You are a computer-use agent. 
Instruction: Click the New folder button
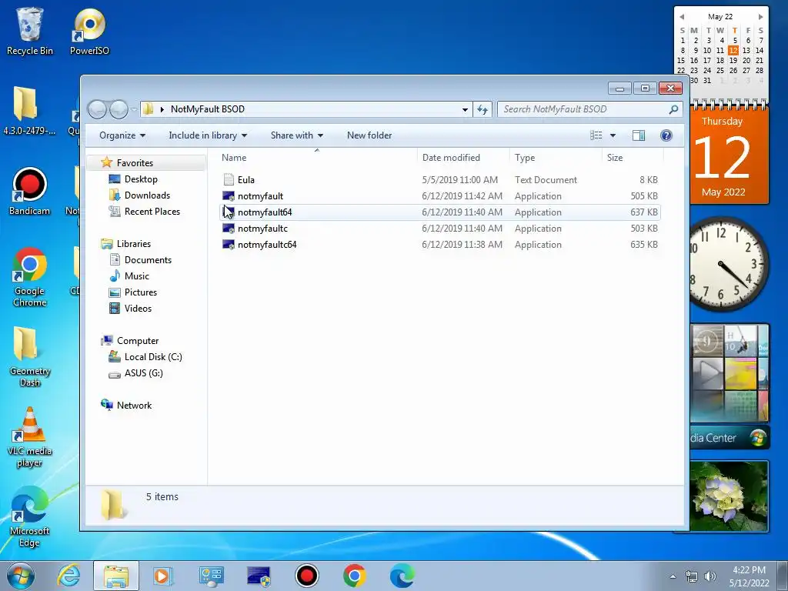[369, 135]
